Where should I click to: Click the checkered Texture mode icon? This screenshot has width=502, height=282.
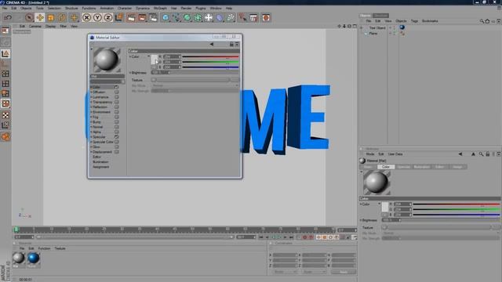coord(5,115)
